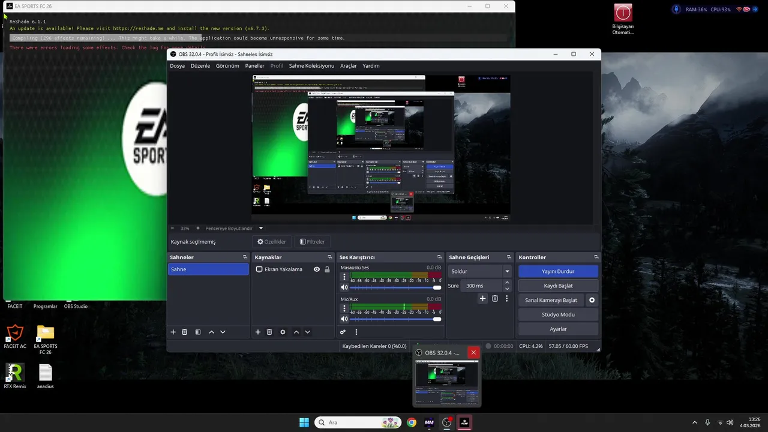The width and height of the screenshot is (768, 432).
Task: Click the OBS taskbar preview thumbnail
Action: (x=448, y=383)
